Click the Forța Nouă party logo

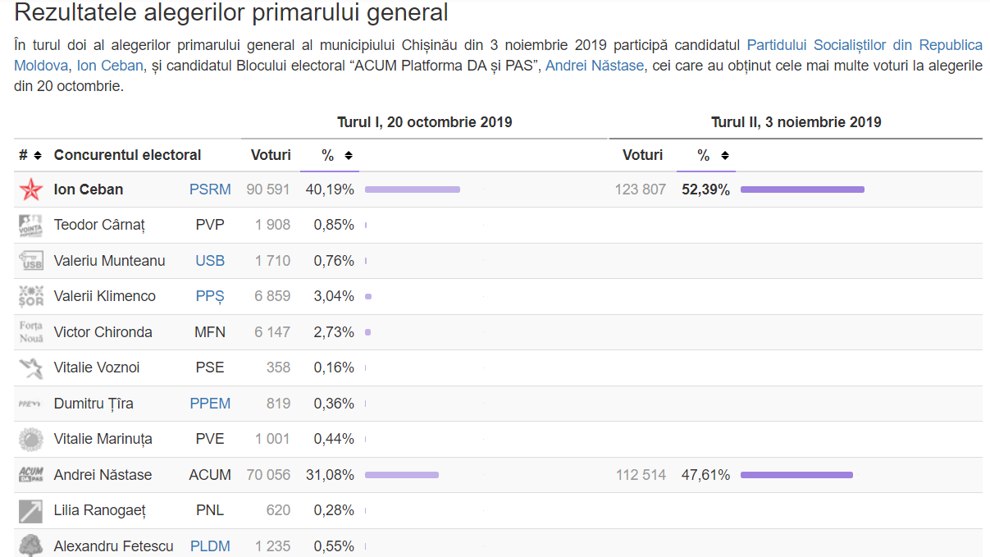30,332
